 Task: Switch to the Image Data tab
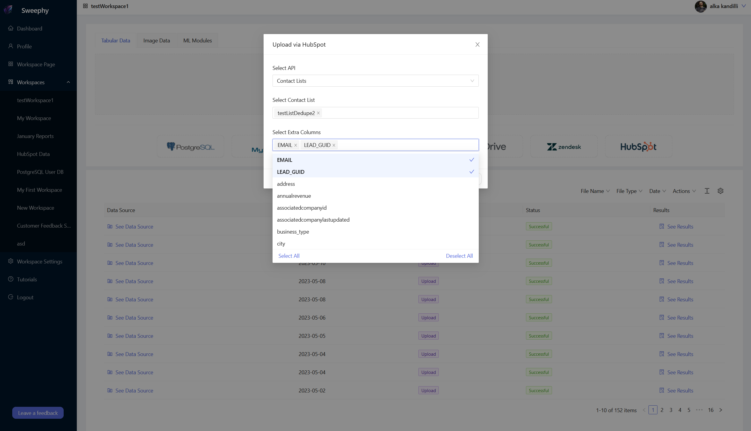[x=156, y=40]
